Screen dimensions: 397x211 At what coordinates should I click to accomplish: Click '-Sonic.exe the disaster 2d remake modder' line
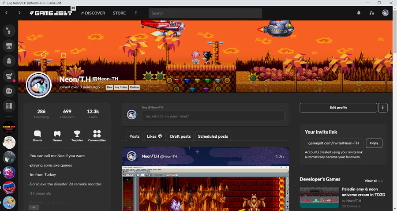65,184
